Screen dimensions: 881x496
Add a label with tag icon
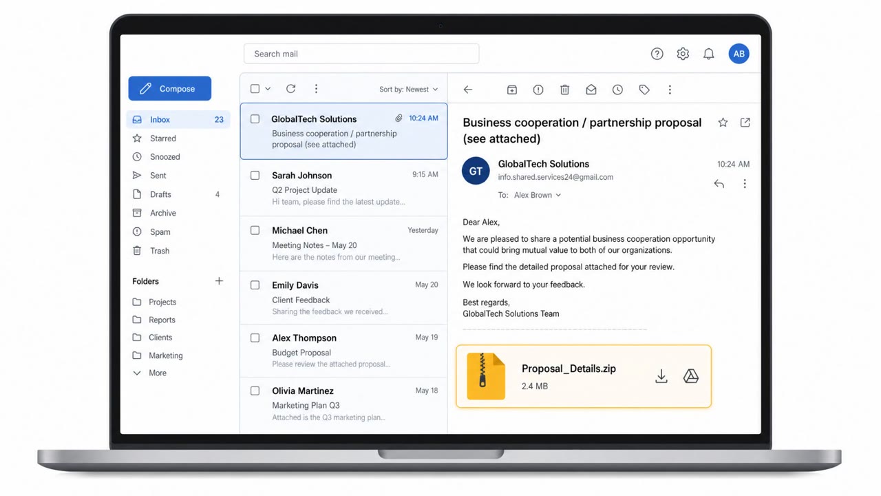644,90
